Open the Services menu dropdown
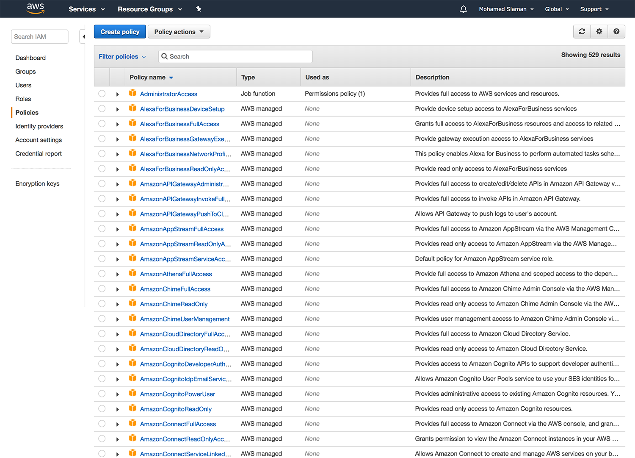 click(x=86, y=9)
